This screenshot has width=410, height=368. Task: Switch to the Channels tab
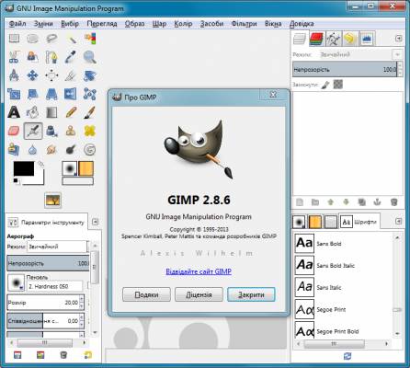[x=317, y=39]
